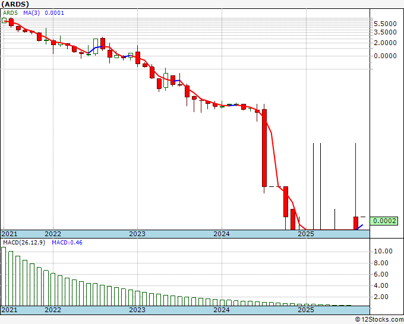This screenshot has height=324, width=404.
Task: Click the 0.0001 moving average value
Action: pos(55,13)
